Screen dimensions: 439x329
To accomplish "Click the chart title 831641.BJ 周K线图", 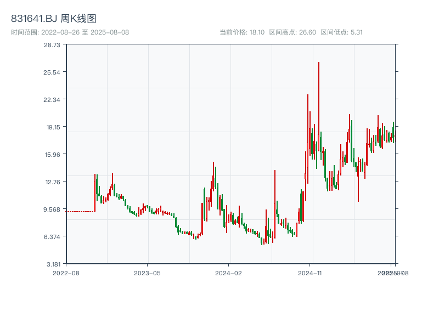I will [54, 19].
